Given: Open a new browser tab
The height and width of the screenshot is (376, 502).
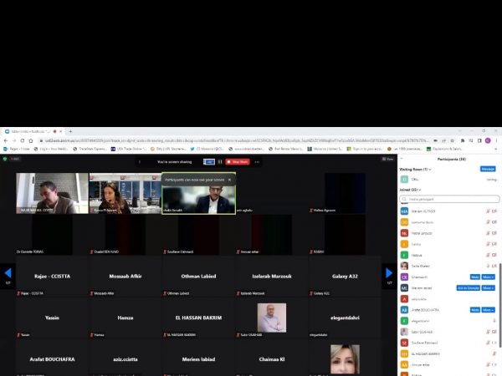Looking at the screenshot, I should coord(70,131).
